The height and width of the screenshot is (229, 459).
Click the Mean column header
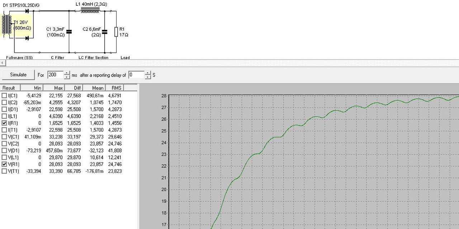(94, 88)
